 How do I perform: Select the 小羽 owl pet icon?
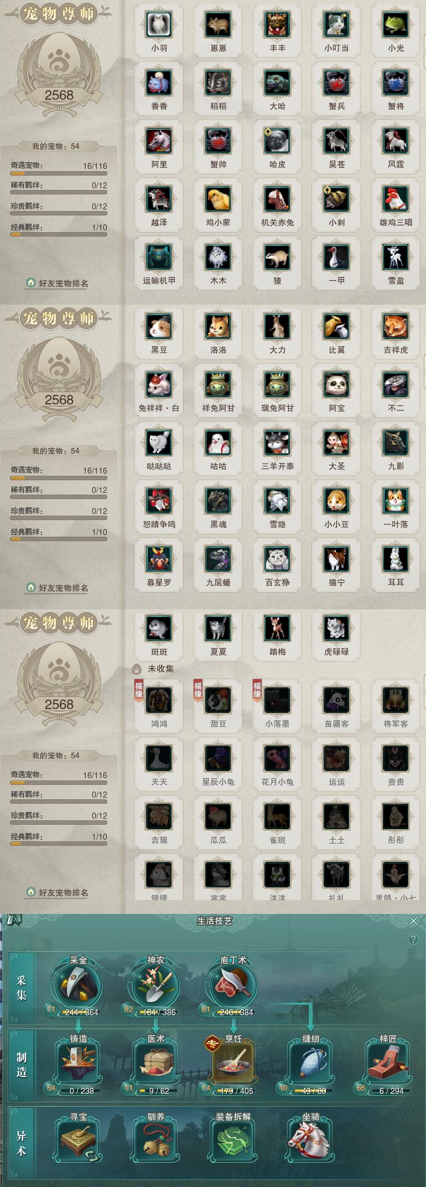coord(159,24)
